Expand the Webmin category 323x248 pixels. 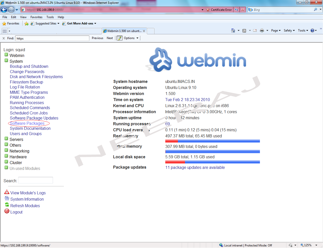click(x=6, y=55)
